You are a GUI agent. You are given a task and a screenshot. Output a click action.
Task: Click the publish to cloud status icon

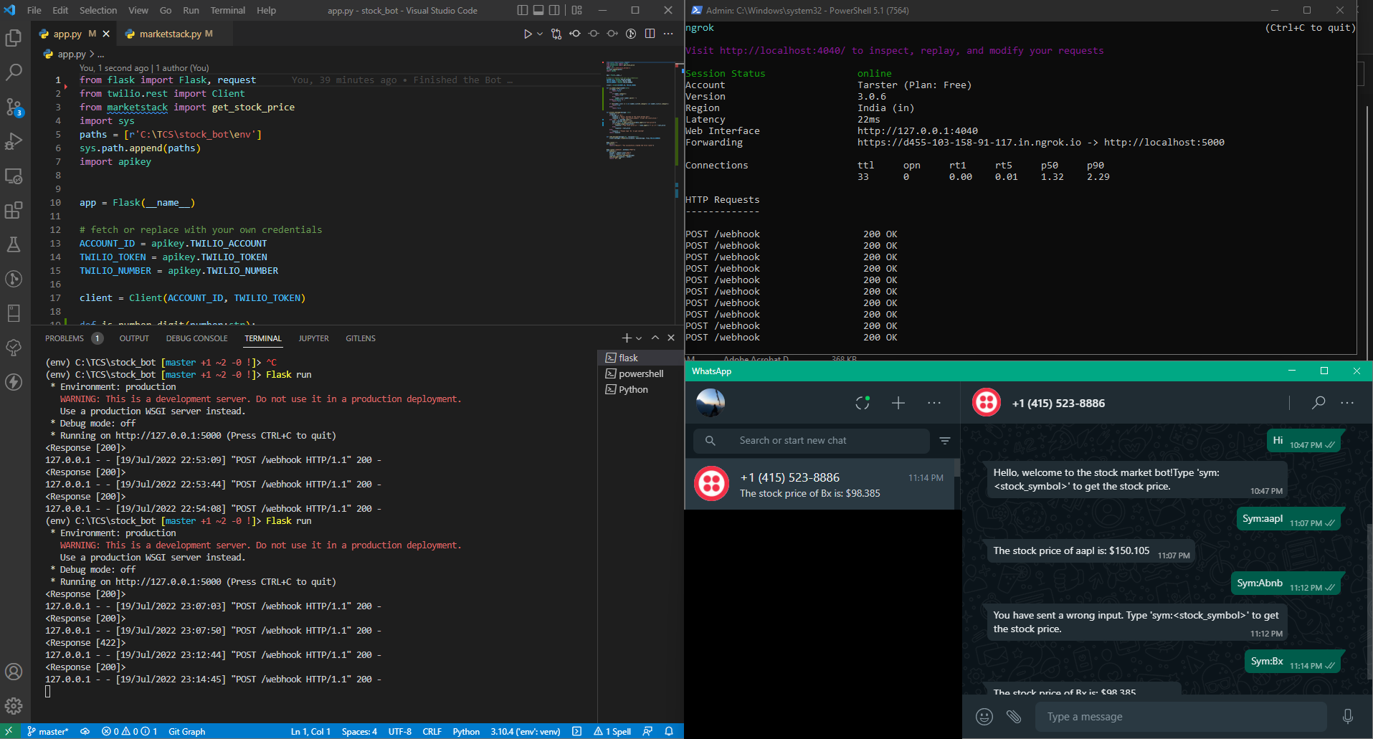click(85, 731)
